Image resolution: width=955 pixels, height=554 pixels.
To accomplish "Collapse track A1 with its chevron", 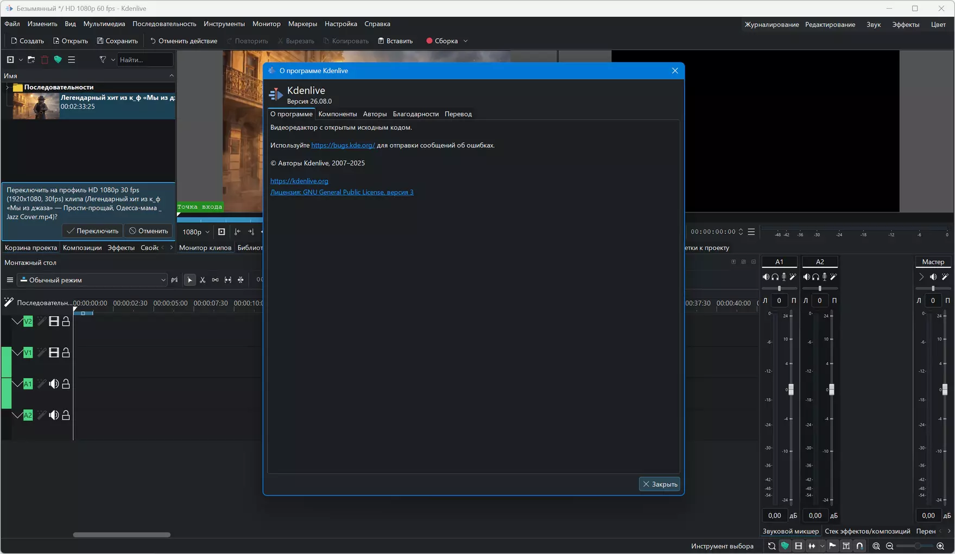I will coord(17,384).
